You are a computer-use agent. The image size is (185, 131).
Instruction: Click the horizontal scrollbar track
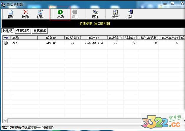click(x=74, y=121)
